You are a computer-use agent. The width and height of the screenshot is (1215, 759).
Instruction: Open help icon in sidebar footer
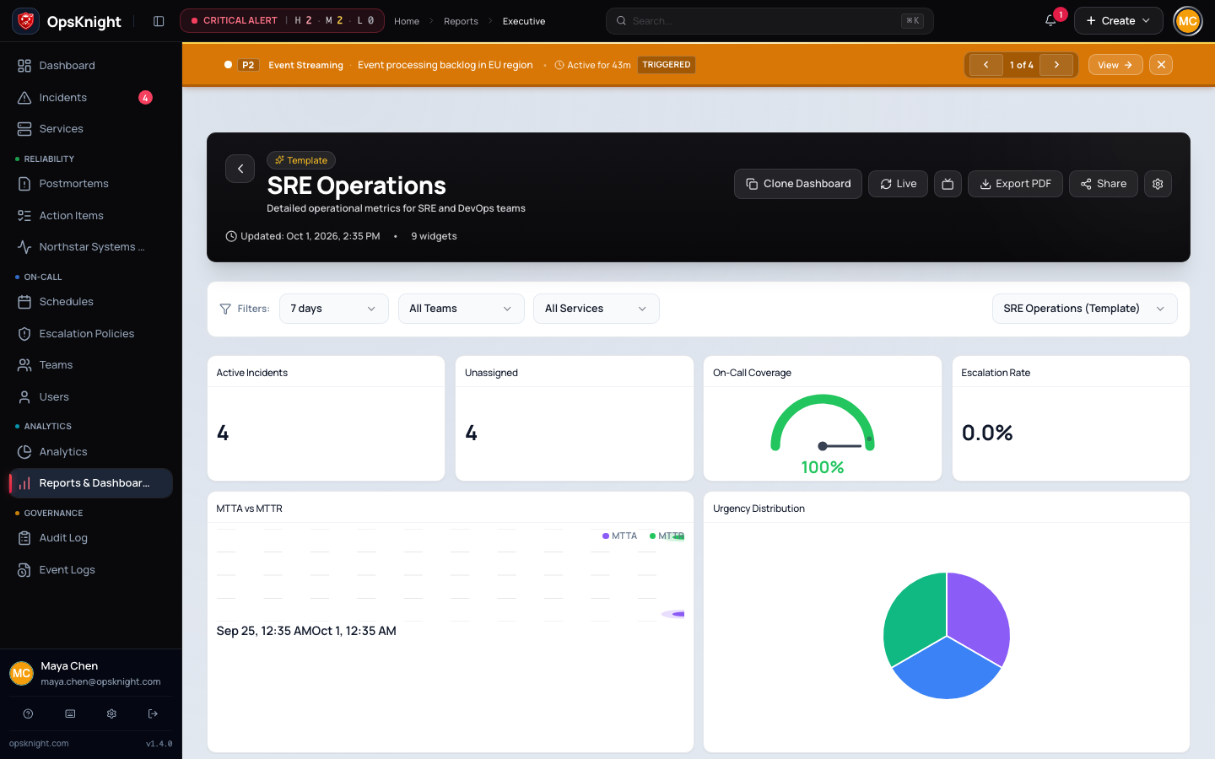point(28,713)
